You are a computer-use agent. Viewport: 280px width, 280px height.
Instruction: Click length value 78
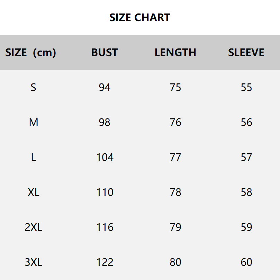pos(175,192)
